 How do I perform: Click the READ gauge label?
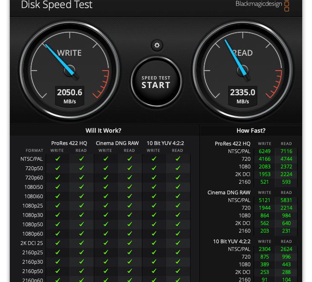coord(243,53)
